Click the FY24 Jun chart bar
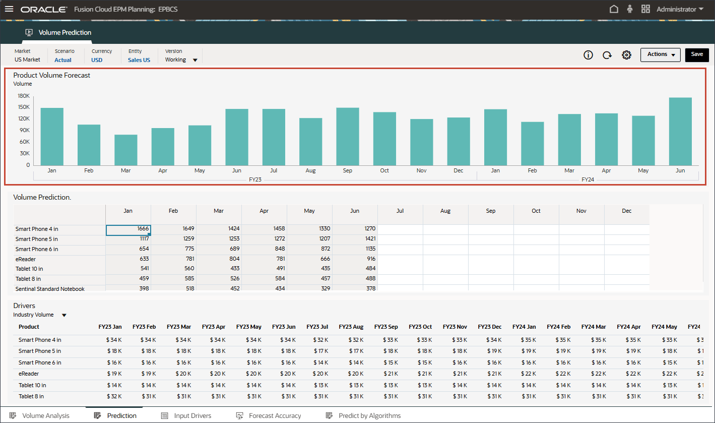715x423 pixels. pyautogui.click(x=680, y=131)
